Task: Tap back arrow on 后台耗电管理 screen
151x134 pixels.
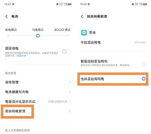Action: click(82, 16)
